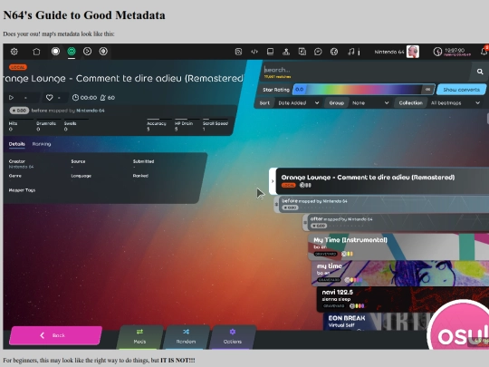Open the Mods button
Screen dimensions: 489x367
(x=139, y=337)
